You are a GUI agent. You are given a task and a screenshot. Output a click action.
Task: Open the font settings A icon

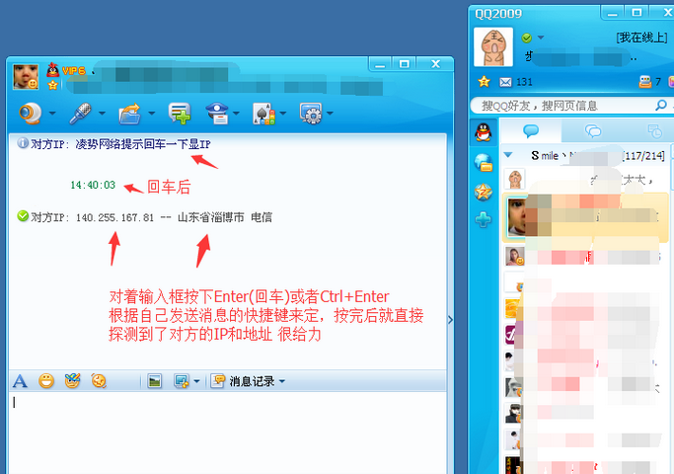[x=20, y=381]
